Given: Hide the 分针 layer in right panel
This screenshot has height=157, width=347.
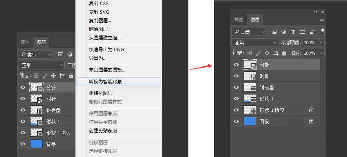Looking at the screenshot, I should 236,65.
